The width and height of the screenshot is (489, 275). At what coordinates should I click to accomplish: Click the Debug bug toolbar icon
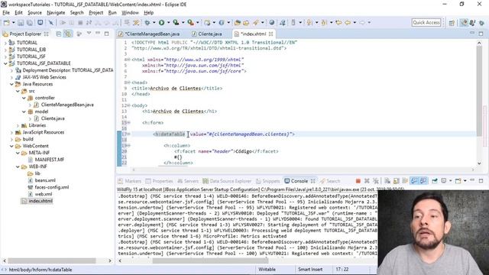(147, 22)
